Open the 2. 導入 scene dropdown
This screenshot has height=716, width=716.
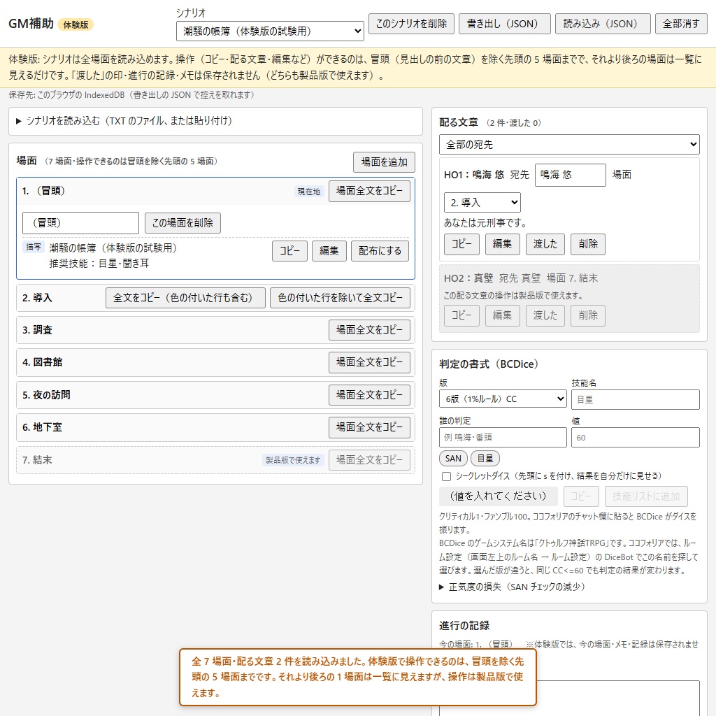[482, 202]
